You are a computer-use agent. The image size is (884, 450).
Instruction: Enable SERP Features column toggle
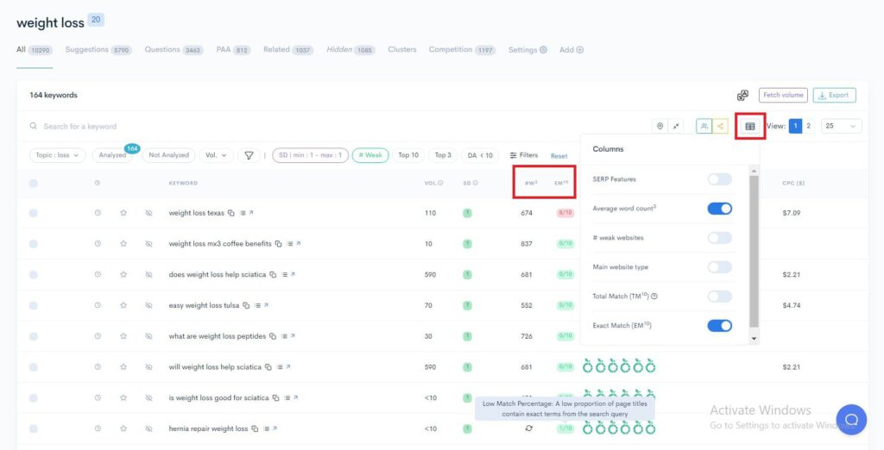pyautogui.click(x=719, y=179)
